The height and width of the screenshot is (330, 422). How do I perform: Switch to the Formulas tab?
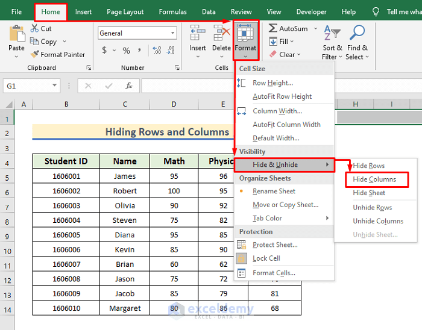(172, 12)
